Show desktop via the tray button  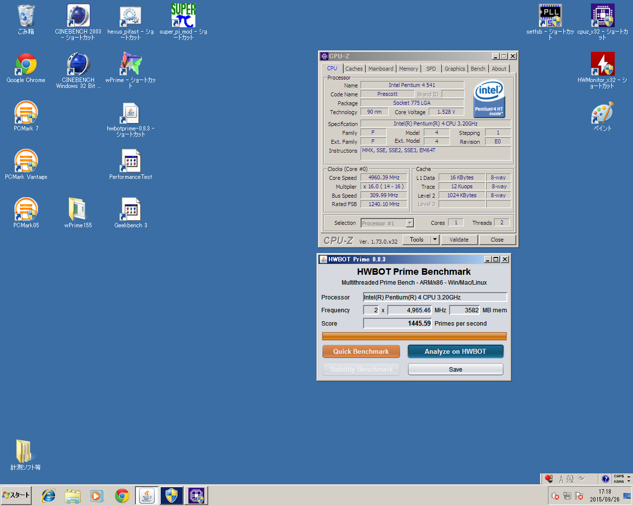pos(628,496)
